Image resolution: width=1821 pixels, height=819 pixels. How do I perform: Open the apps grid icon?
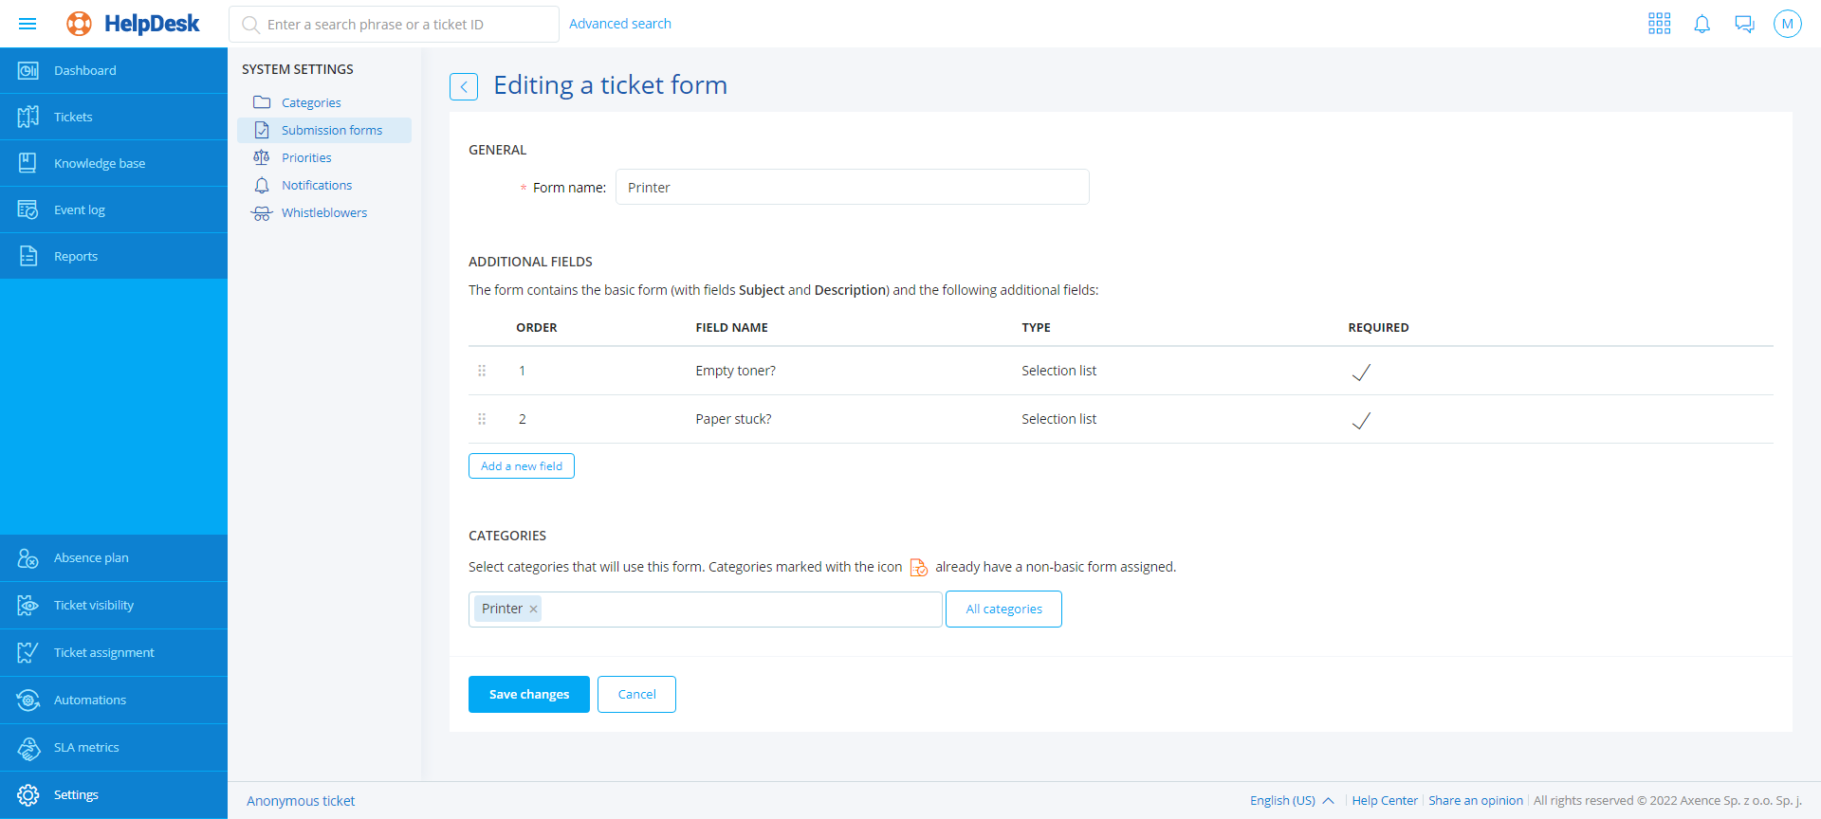click(x=1659, y=24)
